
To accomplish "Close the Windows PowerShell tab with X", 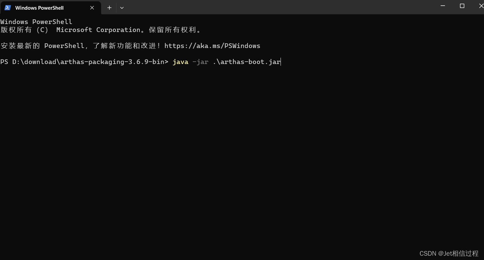I will tap(92, 7).
